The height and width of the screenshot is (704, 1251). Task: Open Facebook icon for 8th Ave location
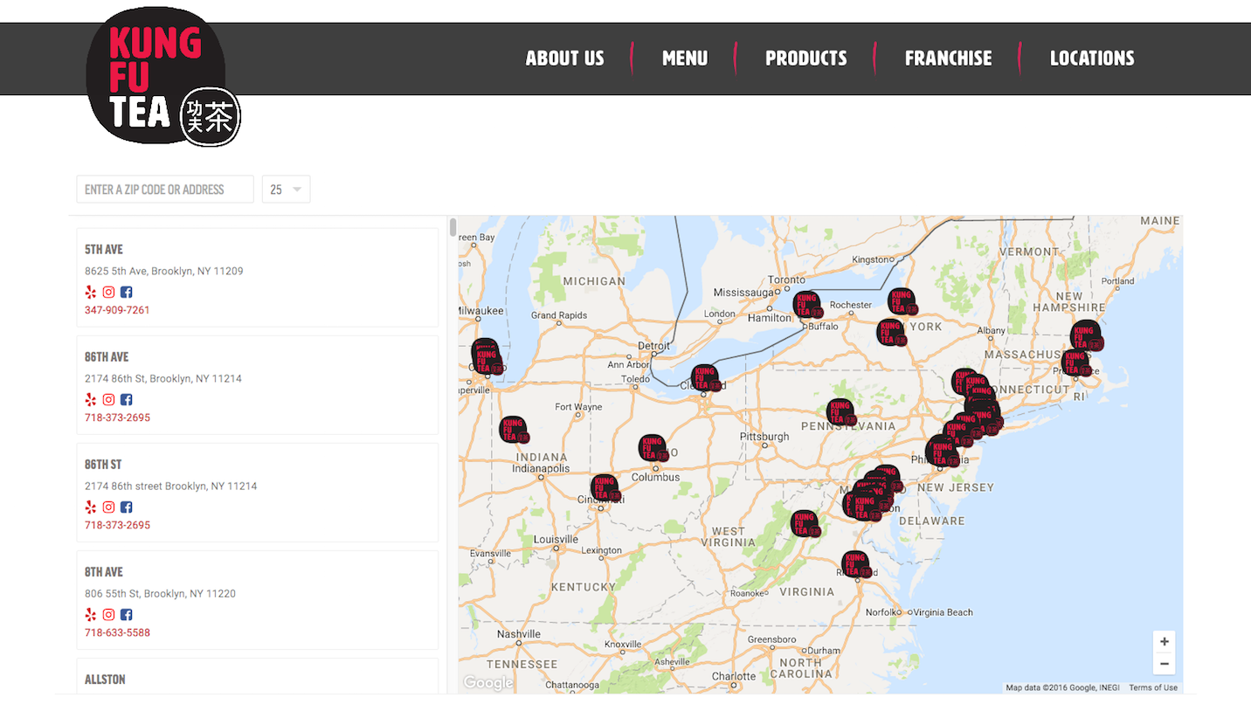tap(126, 615)
